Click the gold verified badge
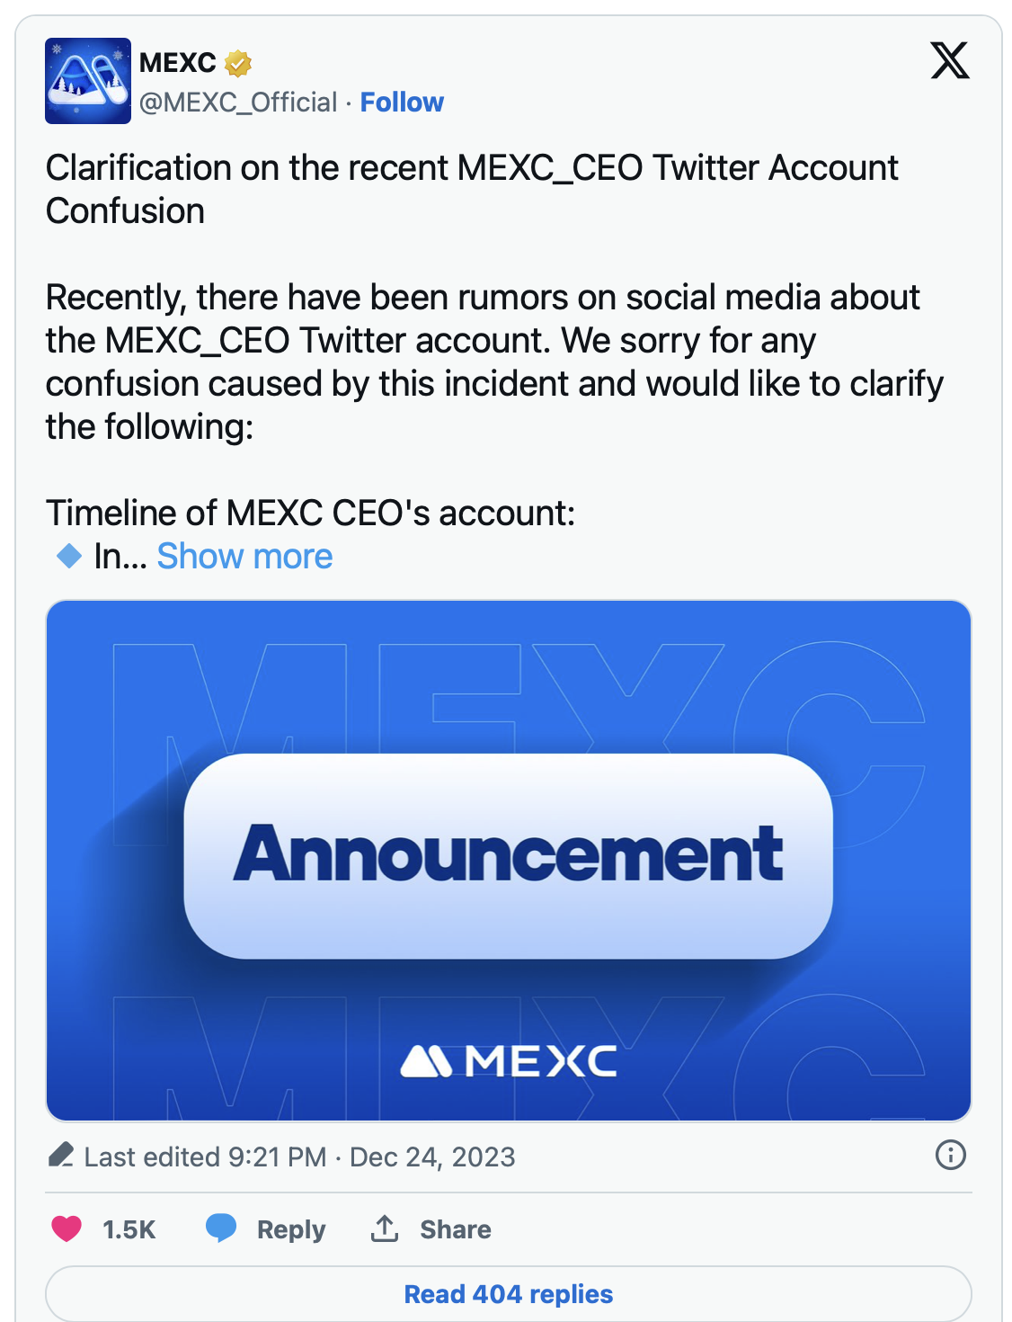The width and height of the screenshot is (1012, 1322). [237, 63]
